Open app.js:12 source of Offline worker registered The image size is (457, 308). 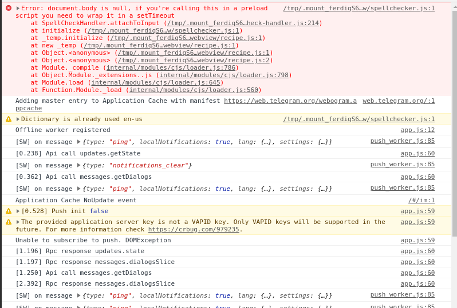point(417,130)
